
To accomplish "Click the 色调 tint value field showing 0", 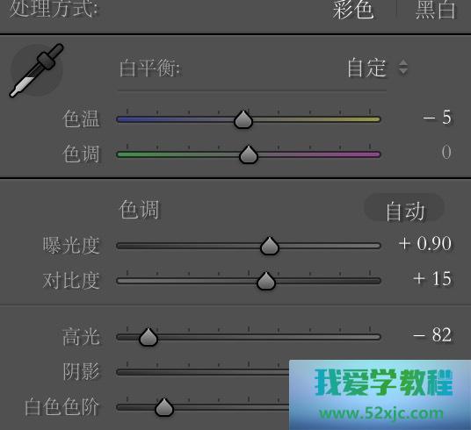I will pyautogui.click(x=446, y=153).
